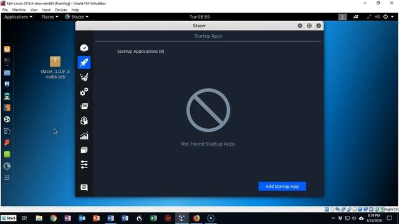The height and width of the screenshot is (224, 399).
Task: Open Feedback chat bubble icon in Stacer
Action: [84, 187]
